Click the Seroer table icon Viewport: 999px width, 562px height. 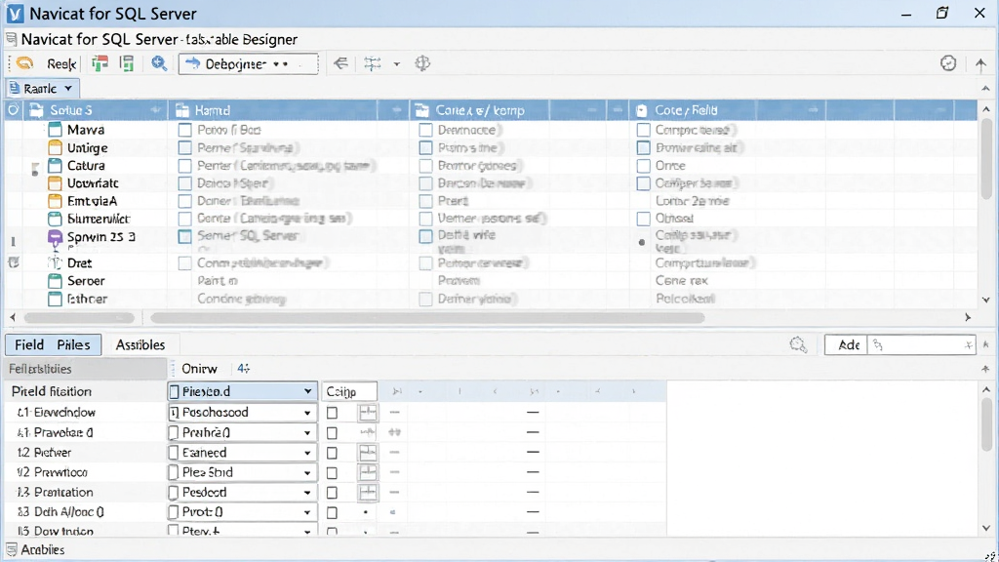pos(56,281)
